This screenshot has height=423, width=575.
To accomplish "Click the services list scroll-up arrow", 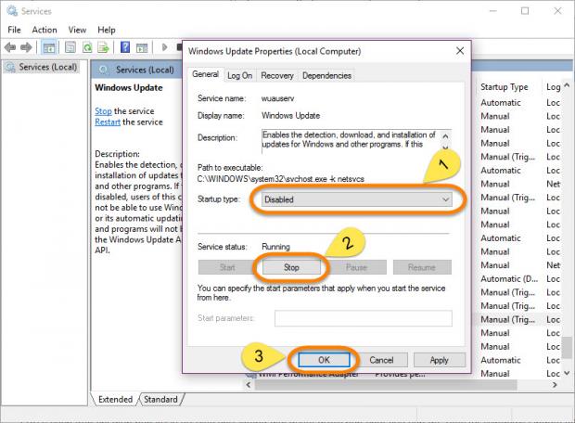I will pos(567,85).
